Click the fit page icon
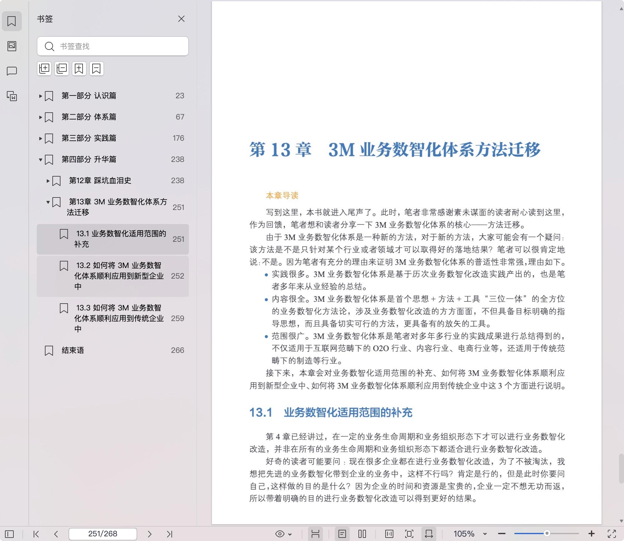 point(409,534)
